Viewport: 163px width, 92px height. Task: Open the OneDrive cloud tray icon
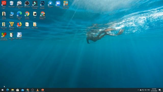[x=141, y=90]
